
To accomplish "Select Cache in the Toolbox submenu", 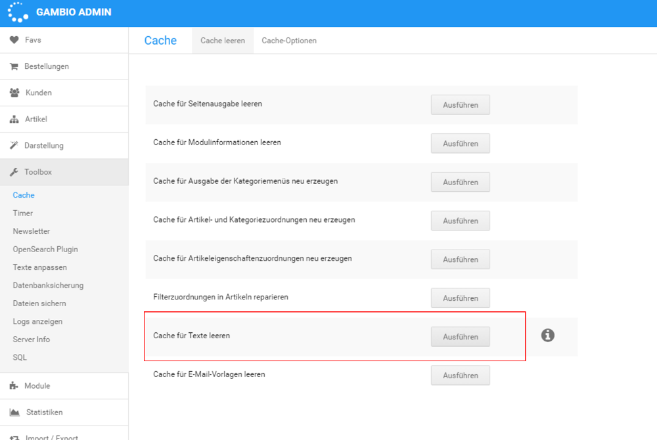I will pos(24,195).
